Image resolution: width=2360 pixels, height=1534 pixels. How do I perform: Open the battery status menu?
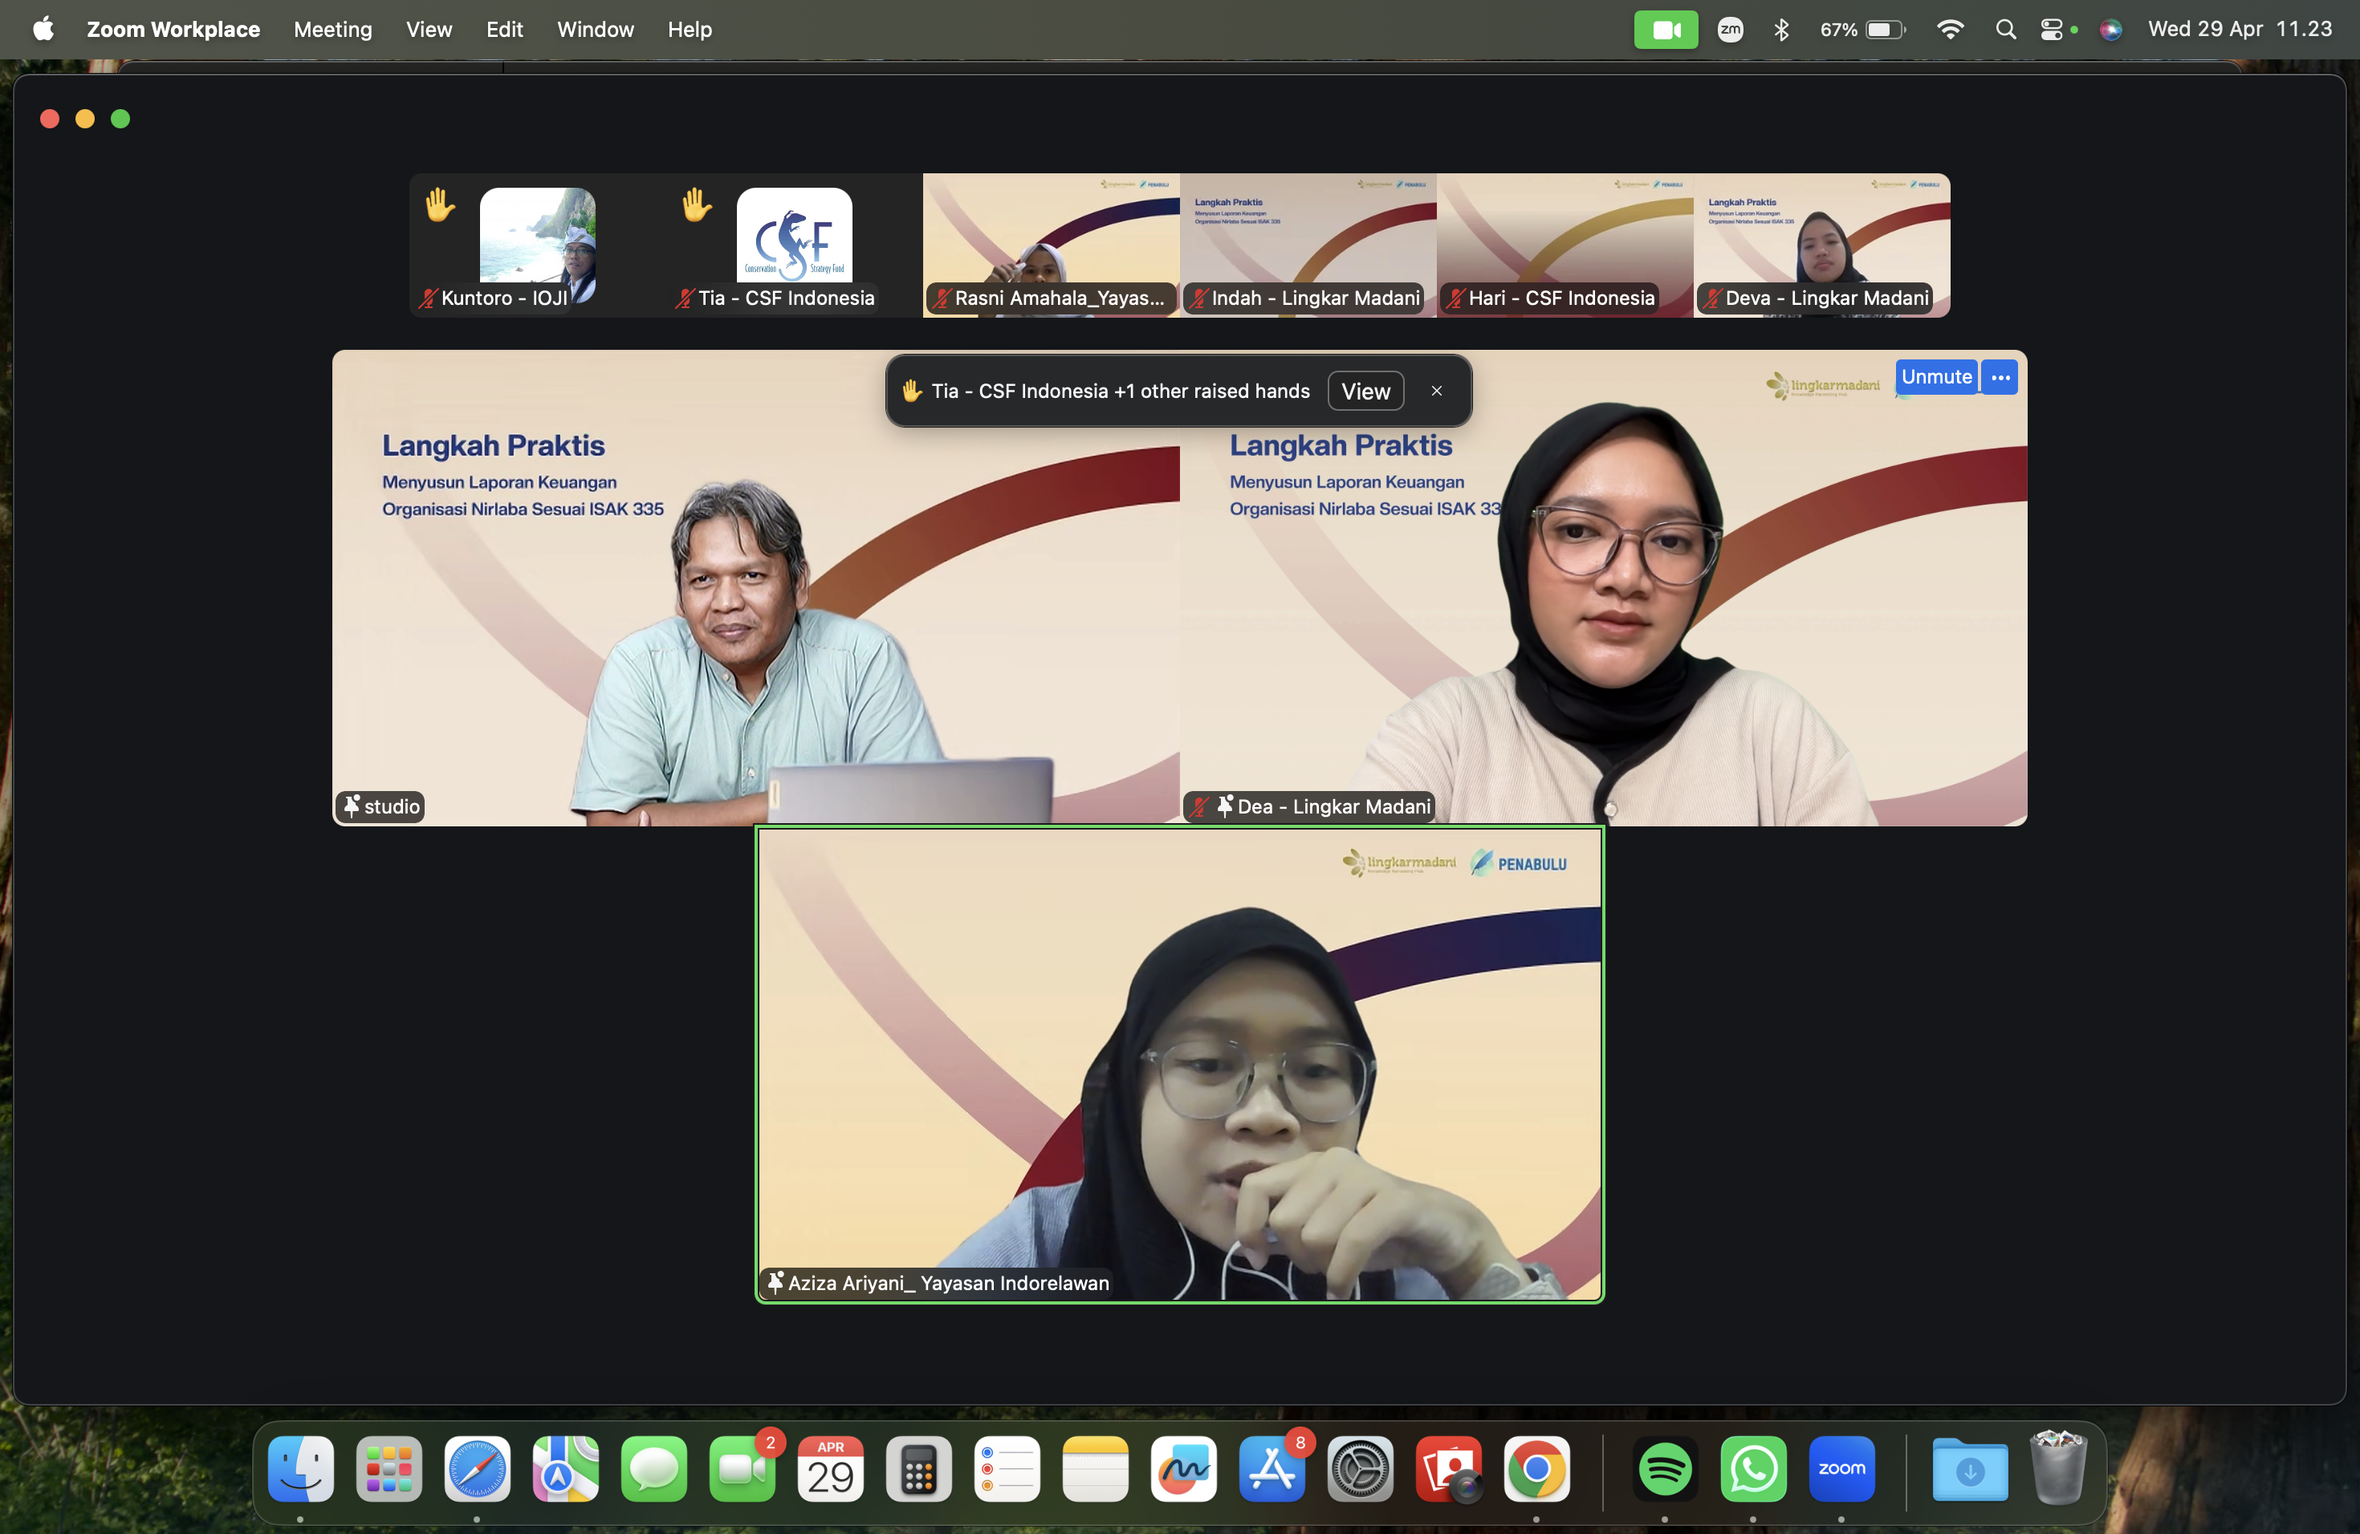1863,30
